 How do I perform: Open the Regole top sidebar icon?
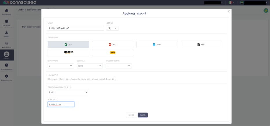coord(7,44)
